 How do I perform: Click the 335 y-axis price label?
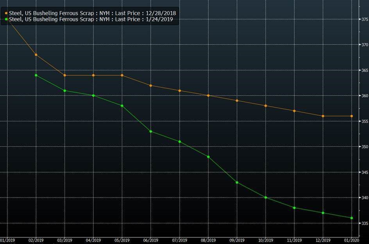[x=364, y=223]
